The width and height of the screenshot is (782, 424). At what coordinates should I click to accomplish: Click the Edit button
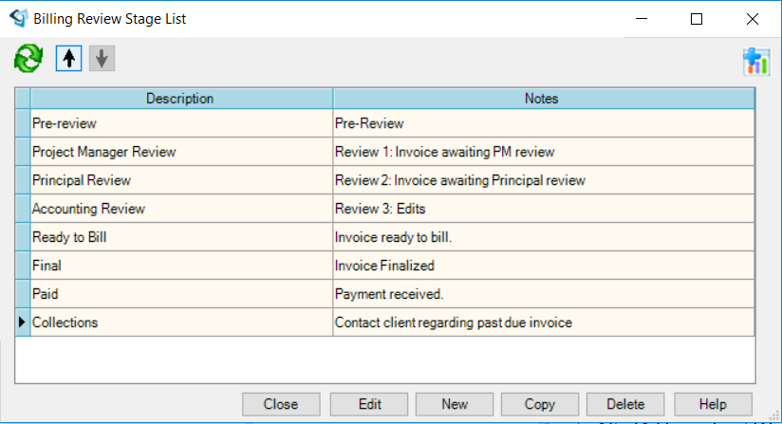click(369, 404)
